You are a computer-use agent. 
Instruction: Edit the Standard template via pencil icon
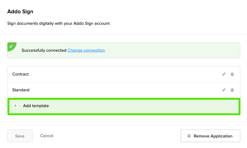coord(224,90)
